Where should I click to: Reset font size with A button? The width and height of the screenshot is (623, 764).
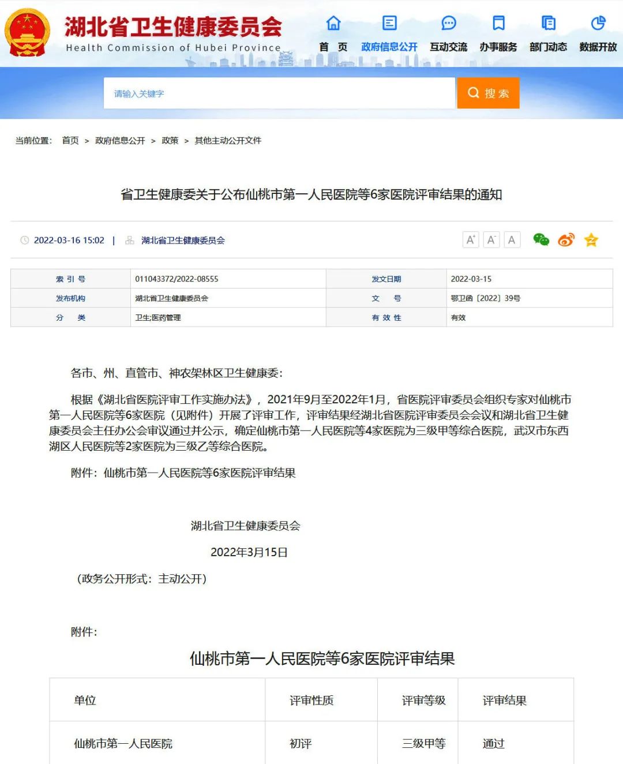512,239
